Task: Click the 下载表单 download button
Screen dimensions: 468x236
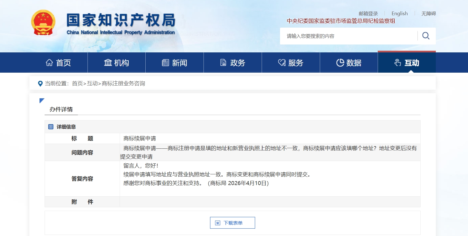Action: click(x=233, y=223)
